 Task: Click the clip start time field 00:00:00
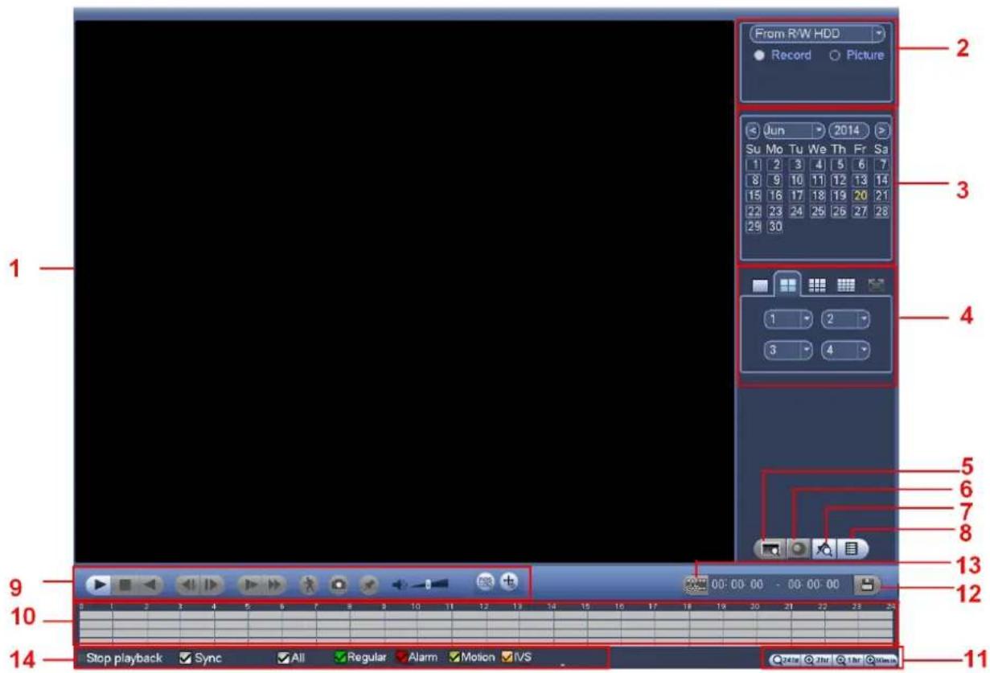(736, 585)
